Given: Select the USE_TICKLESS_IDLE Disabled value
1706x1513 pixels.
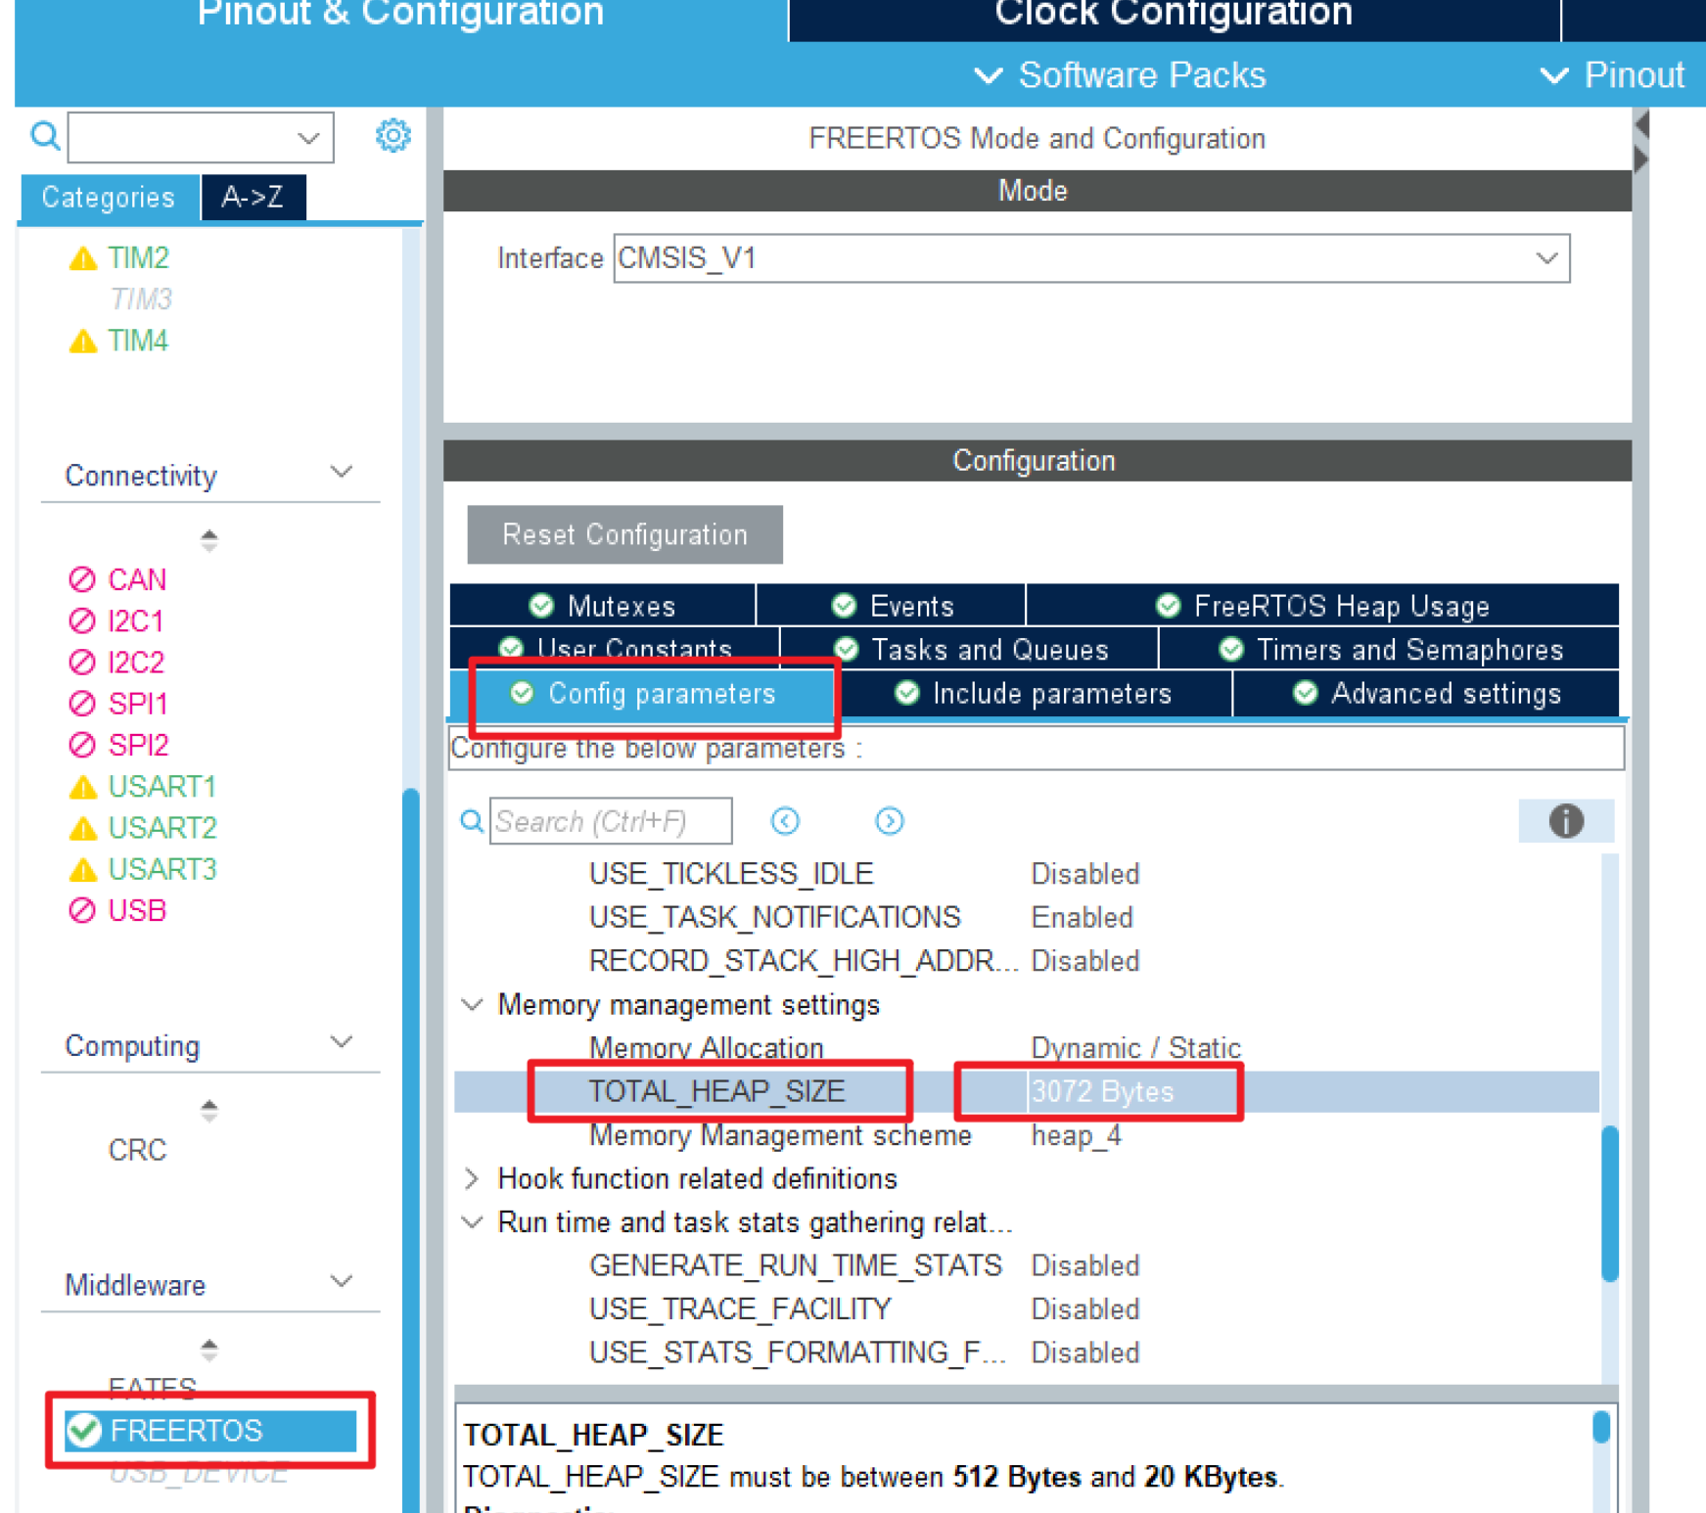Looking at the screenshot, I should pyautogui.click(x=1085, y=873).
